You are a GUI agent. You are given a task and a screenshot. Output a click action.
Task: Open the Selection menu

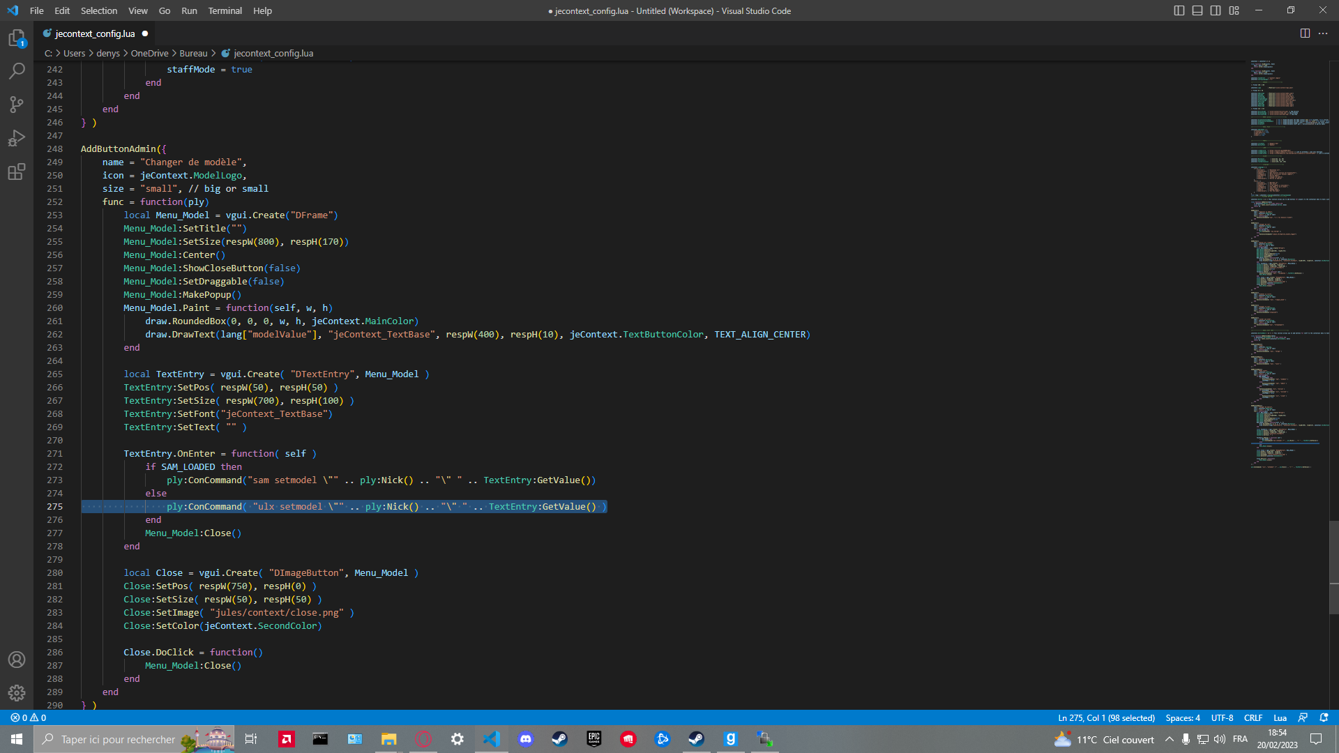coord(99,10)
